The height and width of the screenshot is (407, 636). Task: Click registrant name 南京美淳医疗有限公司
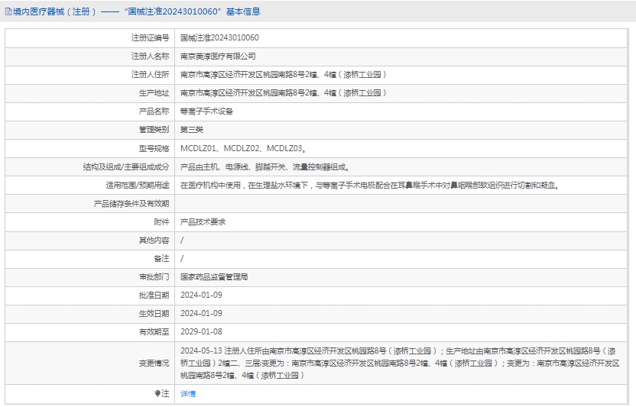[x=218, y=56]
